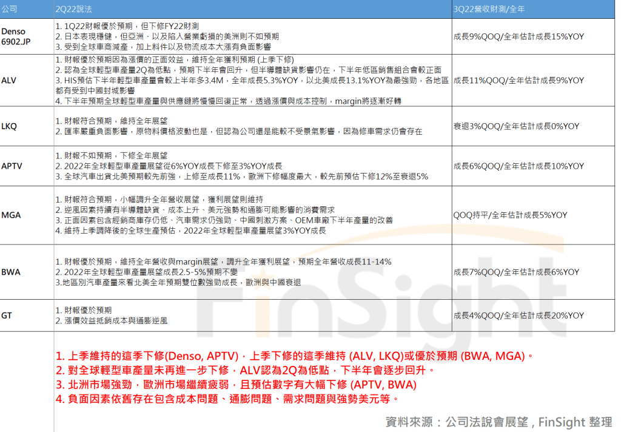Select the MGA company cell
Screen dimensions: 621x432
tap(11, 215)
